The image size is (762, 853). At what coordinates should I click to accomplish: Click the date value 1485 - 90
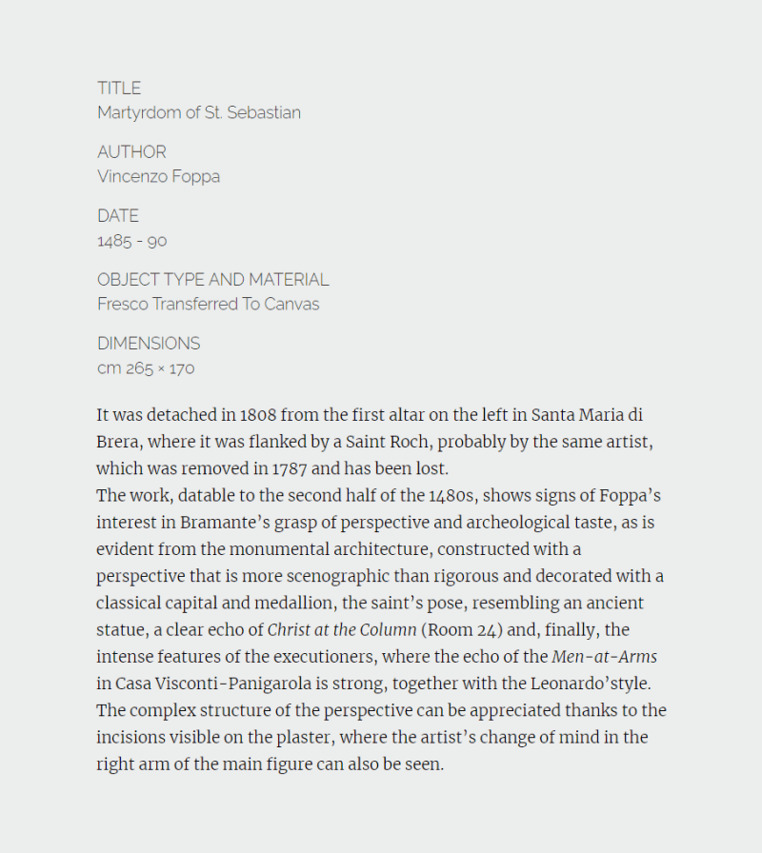point(131,241)
